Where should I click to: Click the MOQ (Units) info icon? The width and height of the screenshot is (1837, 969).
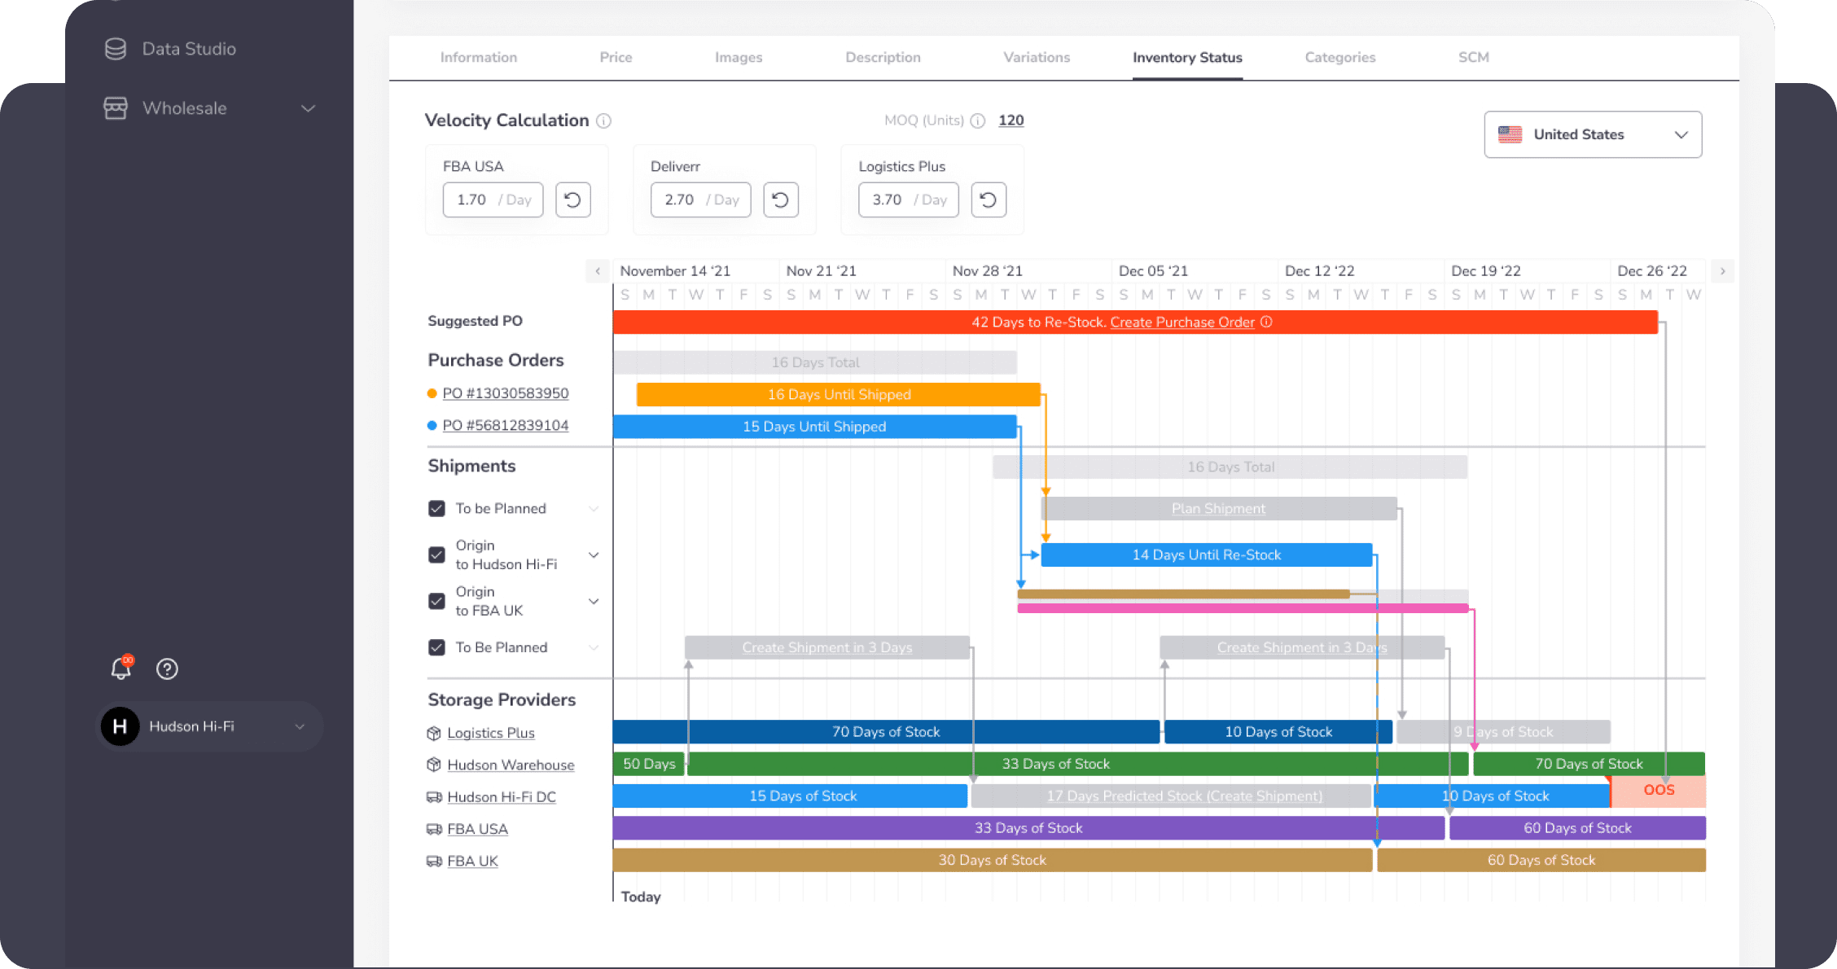(x=978, y=121)
